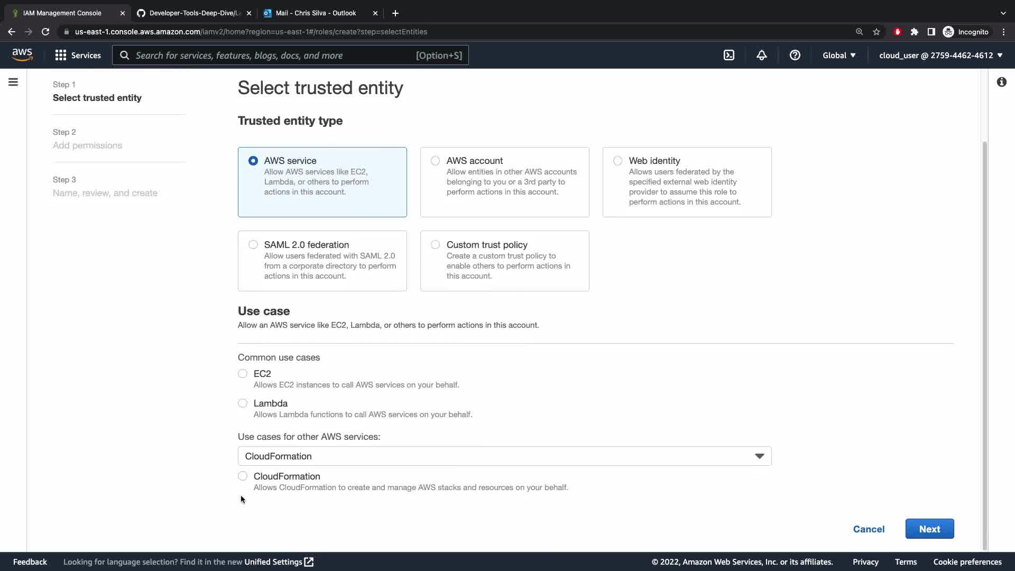Switch to the Developer-Tools-Deep-Dive GitHub tab
This screenshot has height=571, width=1015.
(x=195, y=13)
